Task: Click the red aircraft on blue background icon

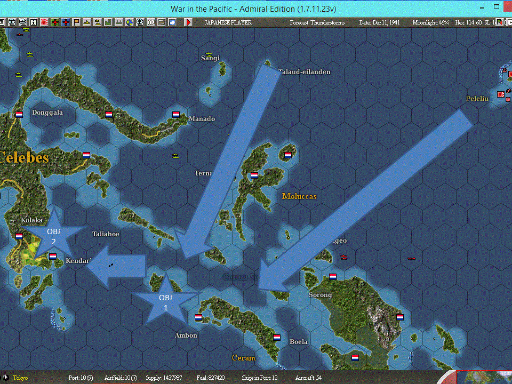Action: (x=66, y=22)
